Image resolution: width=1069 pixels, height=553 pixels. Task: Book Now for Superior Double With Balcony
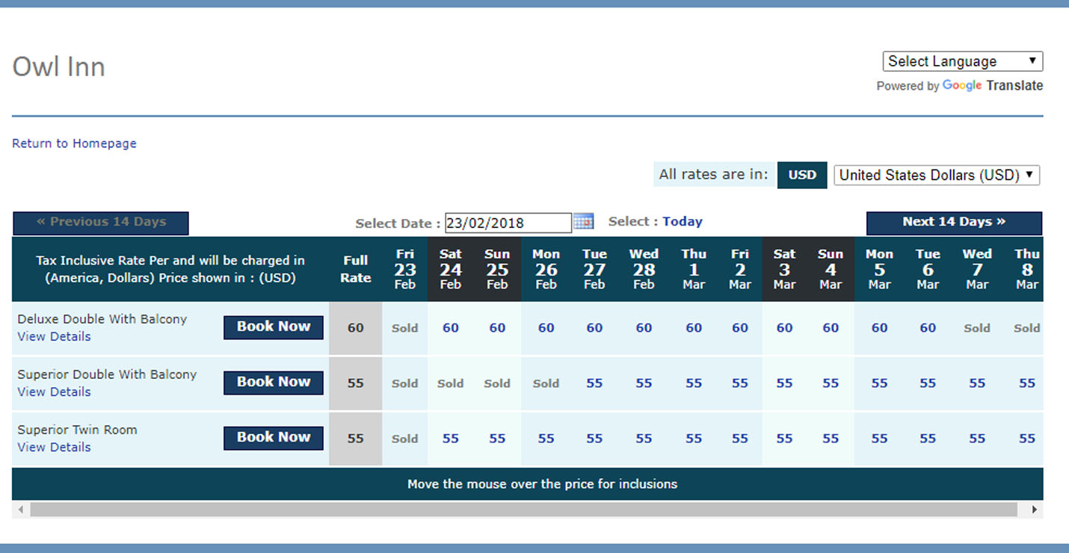pos(273,382)
